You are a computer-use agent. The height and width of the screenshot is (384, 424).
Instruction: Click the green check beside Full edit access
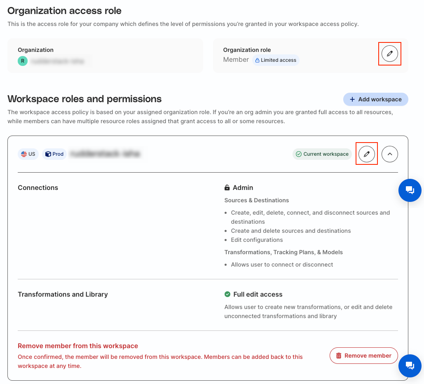(227, 294)
